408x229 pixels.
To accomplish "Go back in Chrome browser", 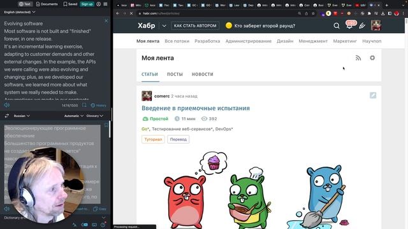I will point(117,13).
